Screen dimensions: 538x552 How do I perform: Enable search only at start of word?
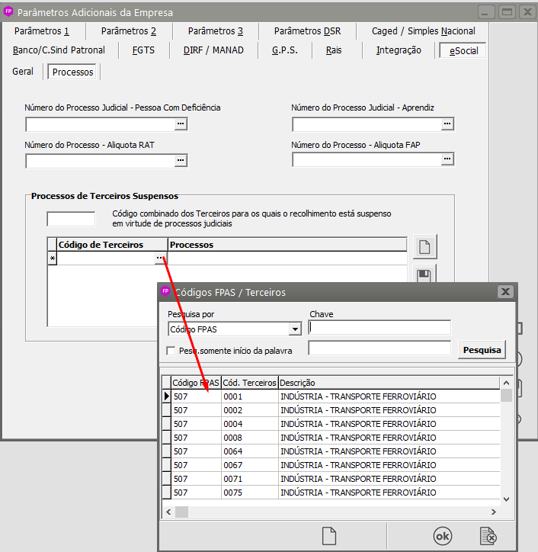[171, 350]
